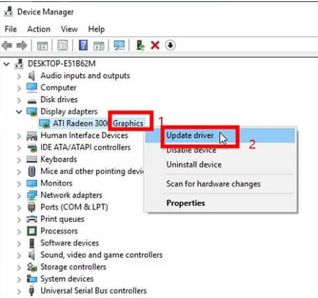
Task: Choose Update driver from context menu
Action: [220, 135]
